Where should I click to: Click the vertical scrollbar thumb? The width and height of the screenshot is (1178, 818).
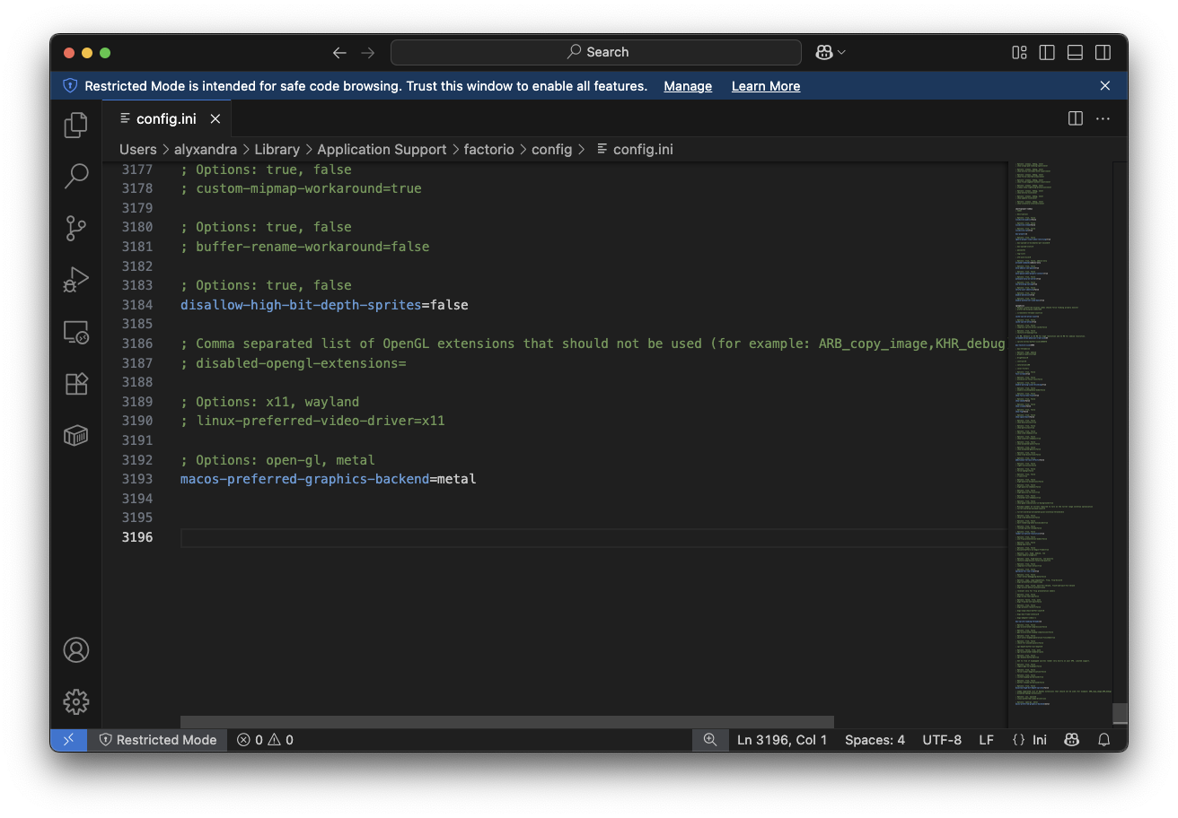click(1120, 713)
